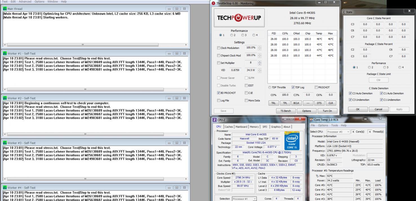The height and width of the screenshot is (201, 416).
Task: Click the Core Temp title bar icon
Action: pos(312,120)
